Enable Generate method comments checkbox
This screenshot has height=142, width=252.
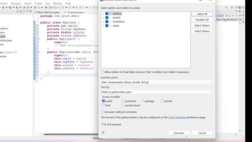[x=102, y=112]
